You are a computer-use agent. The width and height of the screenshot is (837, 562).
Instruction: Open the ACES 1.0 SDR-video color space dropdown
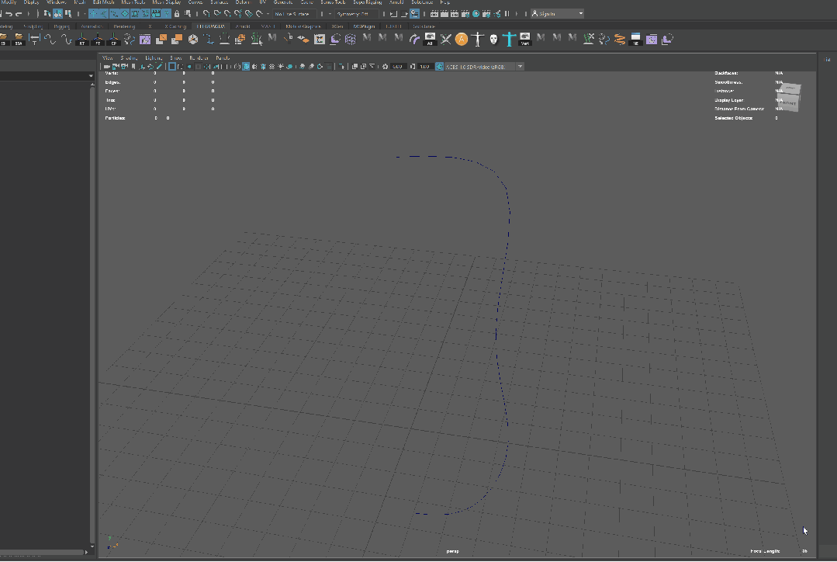[484, 67]
